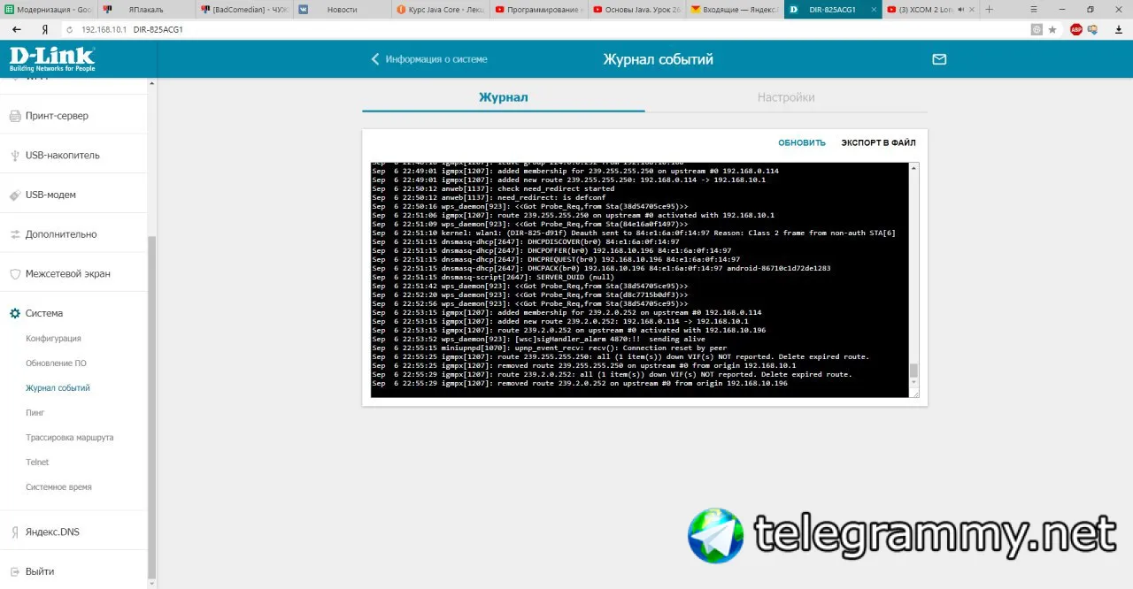Click the DHCPDISCOVER(br0) log line
This screenshot has height=589, width=1133.
[x=526, y=241]
